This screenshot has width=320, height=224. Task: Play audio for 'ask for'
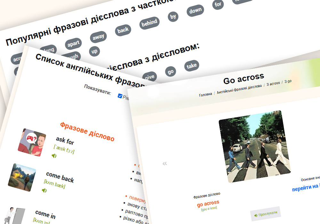54,156
